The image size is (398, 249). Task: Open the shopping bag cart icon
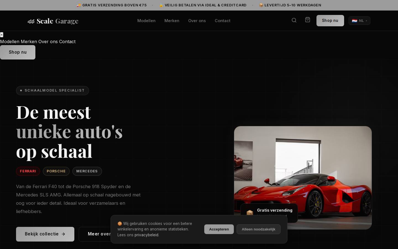coord(308,20)
